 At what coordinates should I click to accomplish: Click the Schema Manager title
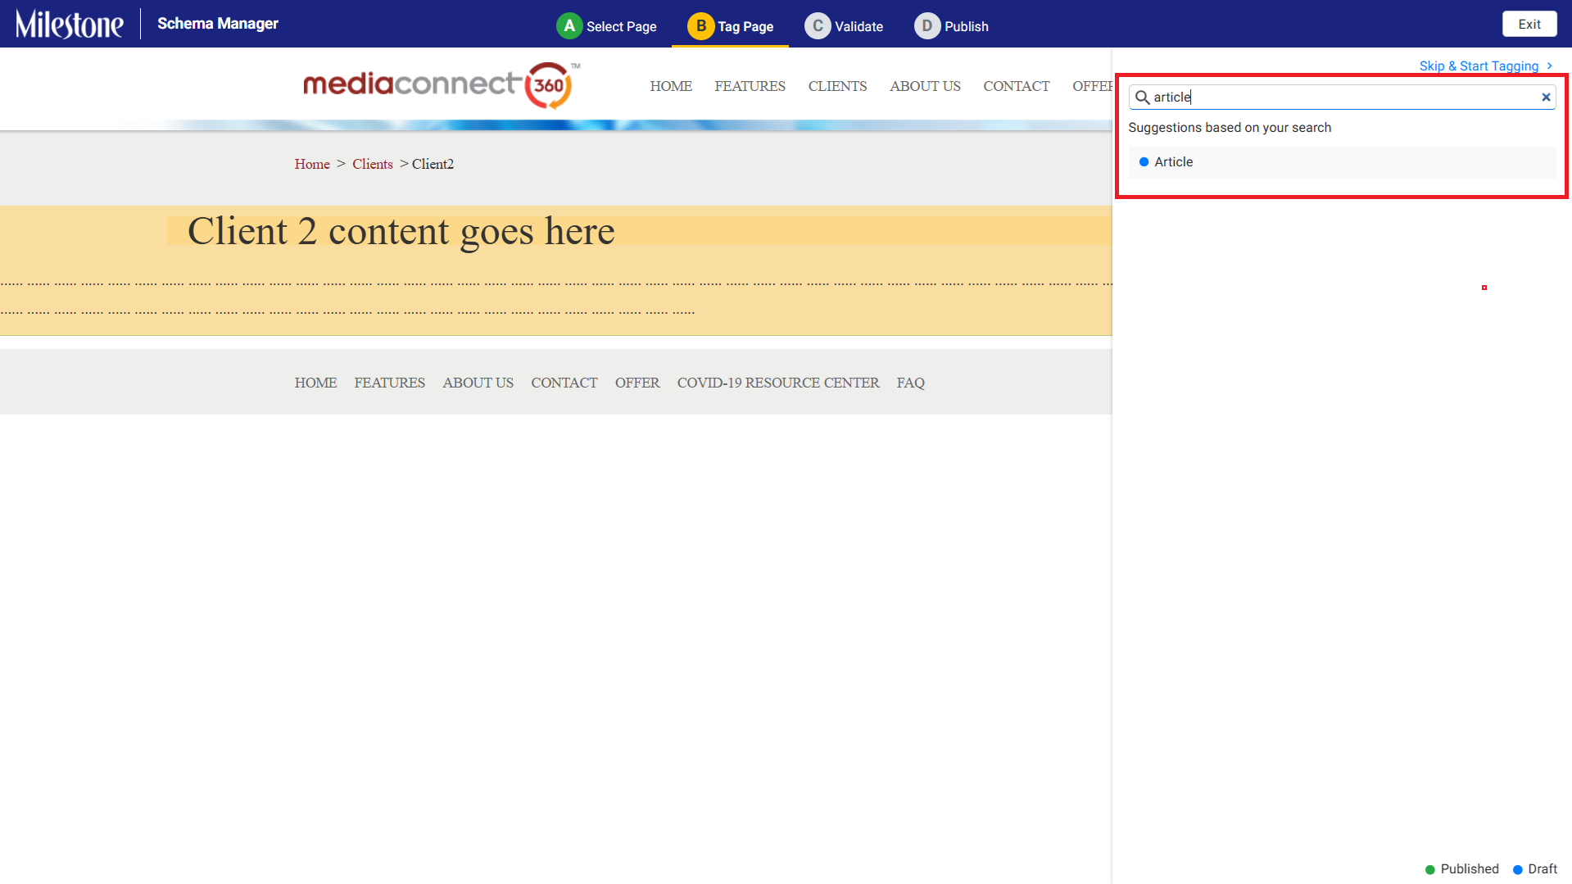point(218,24)
